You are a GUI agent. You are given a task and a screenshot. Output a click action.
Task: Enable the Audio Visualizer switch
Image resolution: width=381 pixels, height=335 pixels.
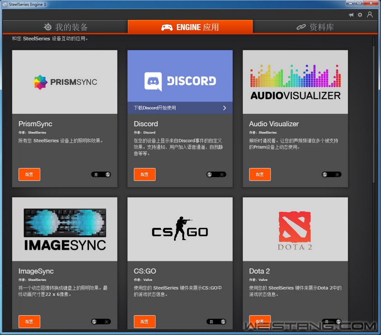coord(332,174)
